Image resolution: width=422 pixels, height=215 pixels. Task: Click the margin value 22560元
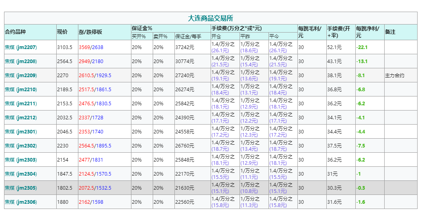click(x=184, y=202)
